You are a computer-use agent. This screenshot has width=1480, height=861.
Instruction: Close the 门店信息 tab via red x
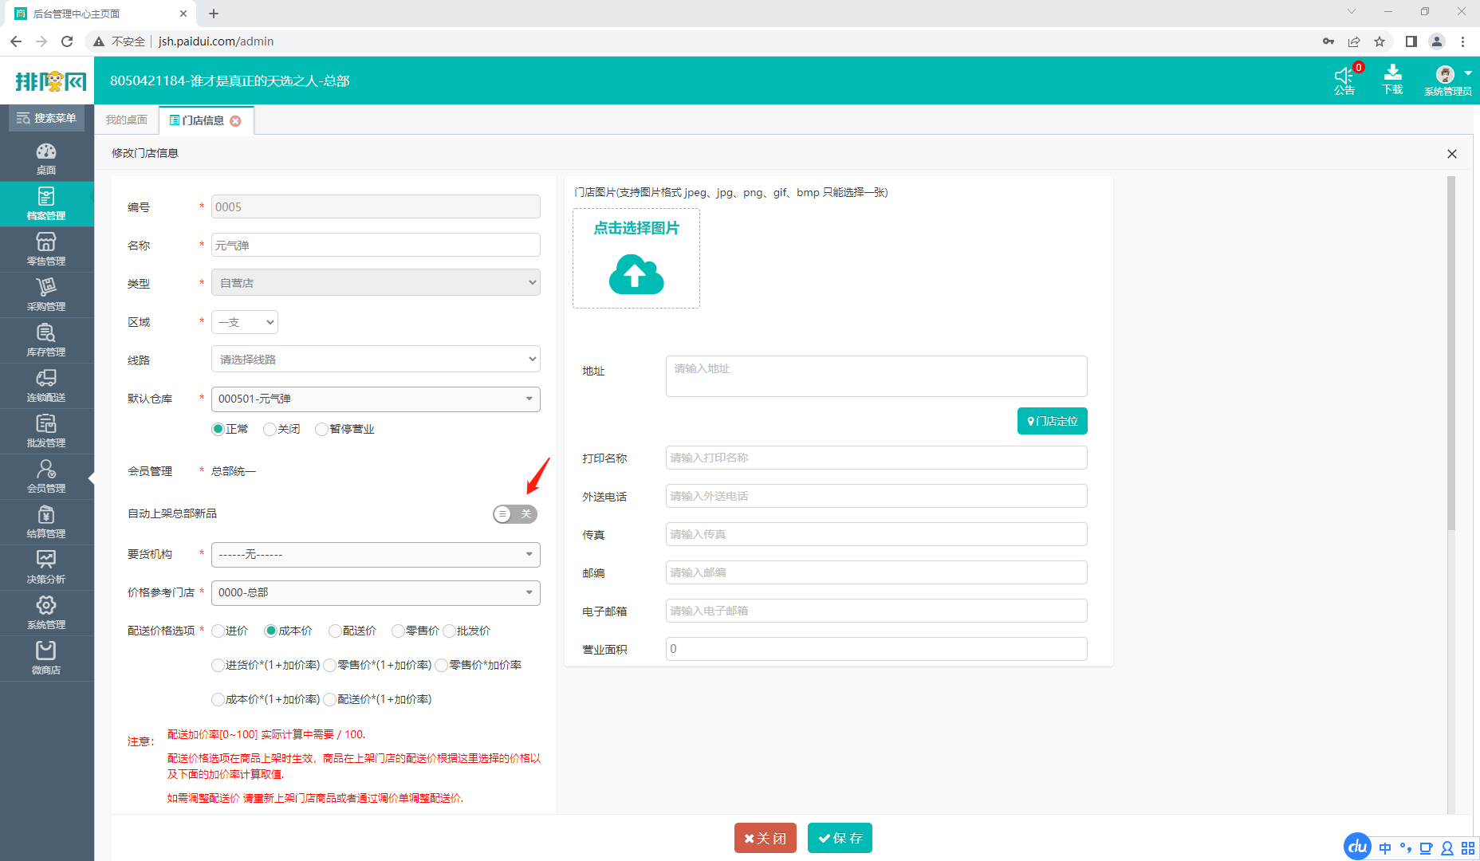pyautogui.click(x=235, y=121)
